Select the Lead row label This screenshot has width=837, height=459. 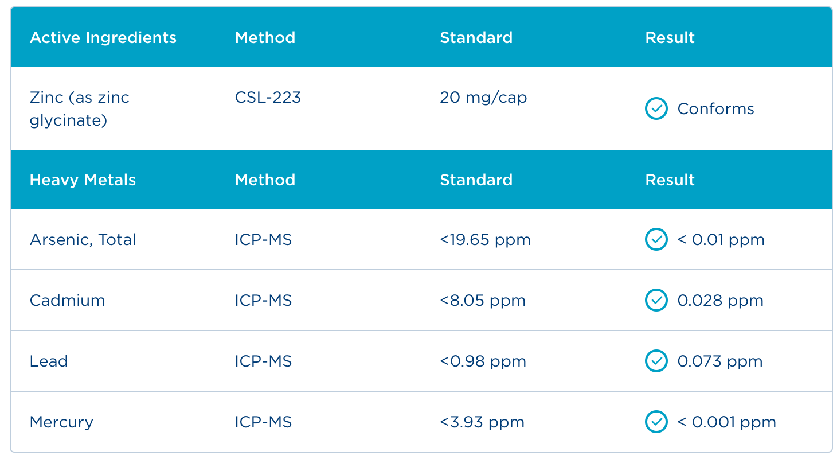[x=49, y=361]
